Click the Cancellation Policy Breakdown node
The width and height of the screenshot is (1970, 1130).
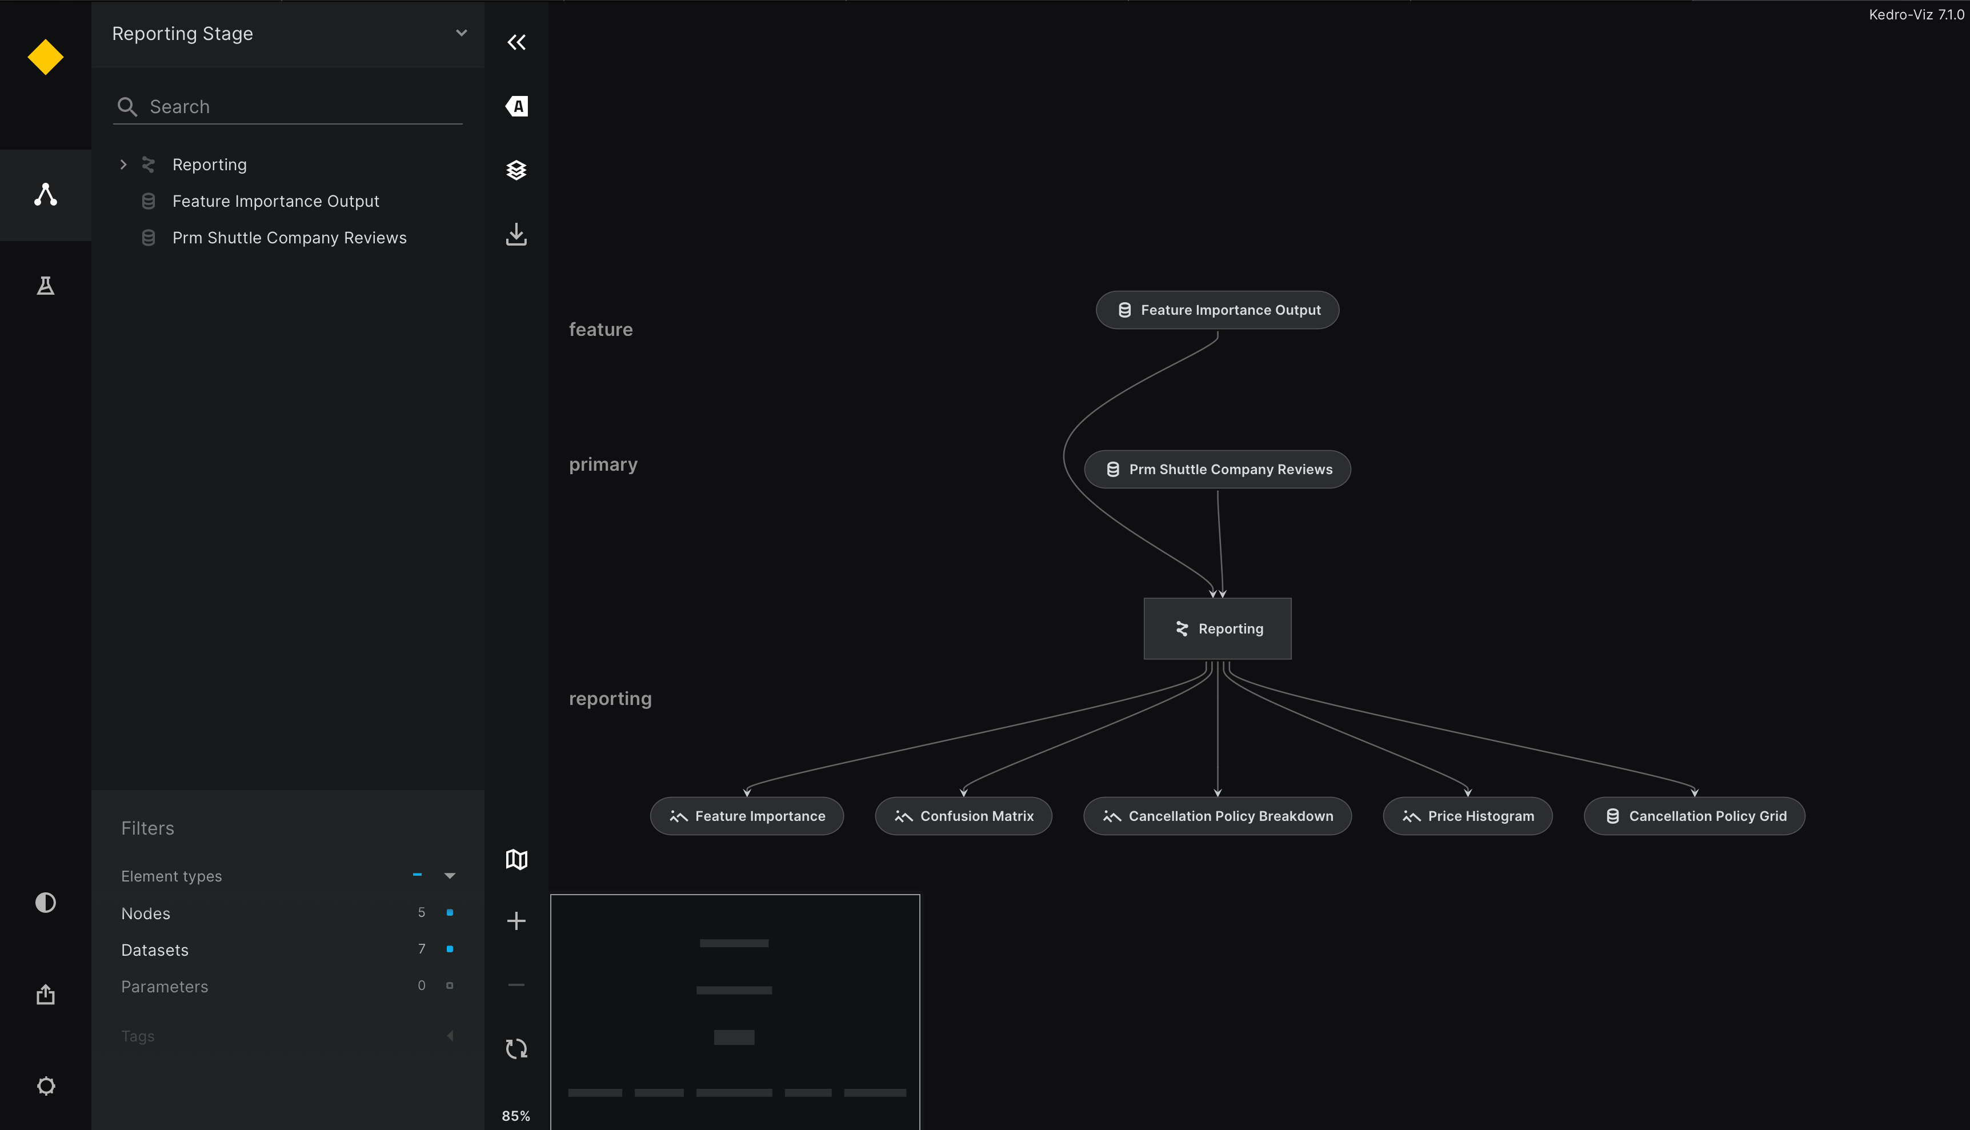[1217, 816]
